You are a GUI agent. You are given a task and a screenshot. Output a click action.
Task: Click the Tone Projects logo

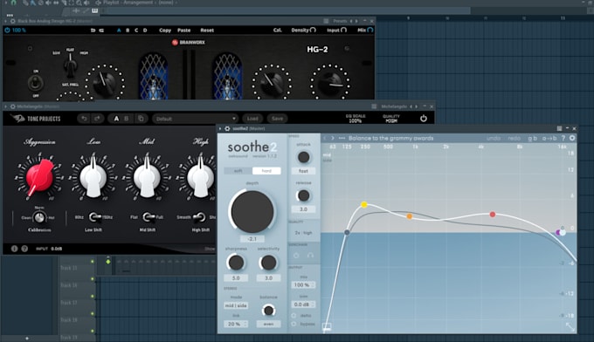35,119
